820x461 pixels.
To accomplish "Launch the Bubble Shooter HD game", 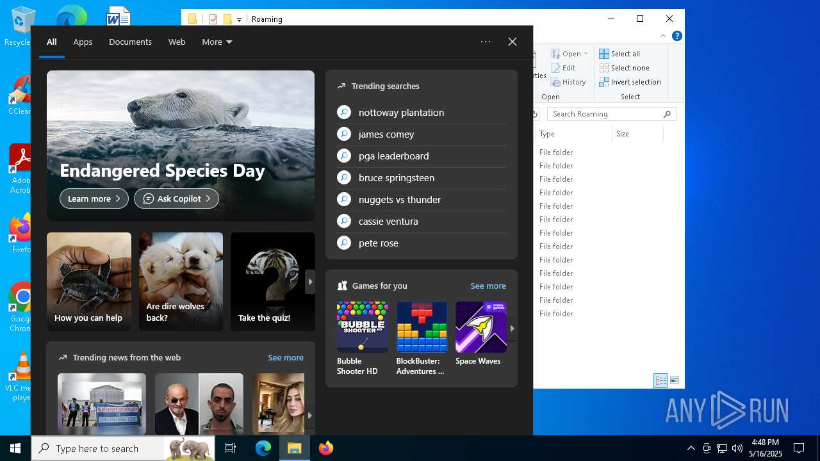I will click(363, 339).
